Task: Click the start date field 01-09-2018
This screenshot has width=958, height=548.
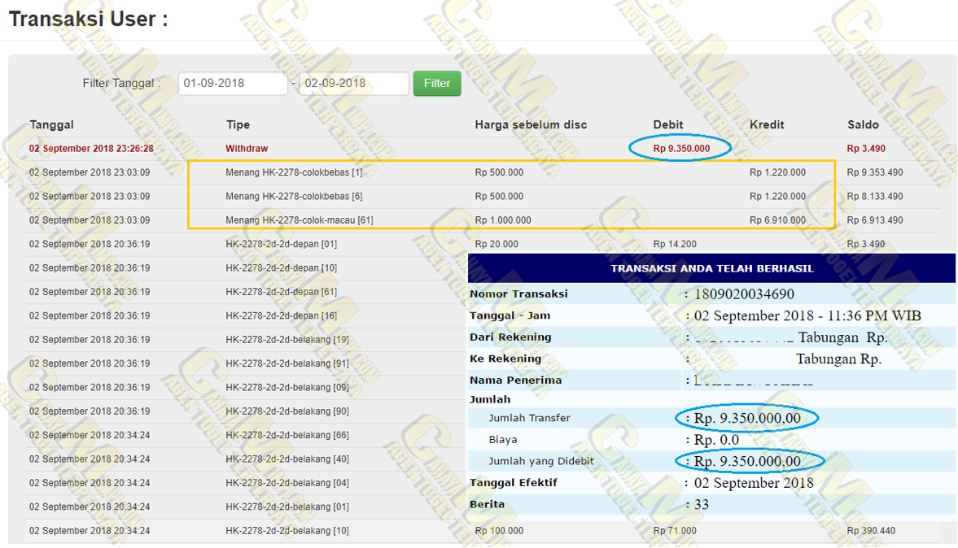Action: (x=233, y=84)
